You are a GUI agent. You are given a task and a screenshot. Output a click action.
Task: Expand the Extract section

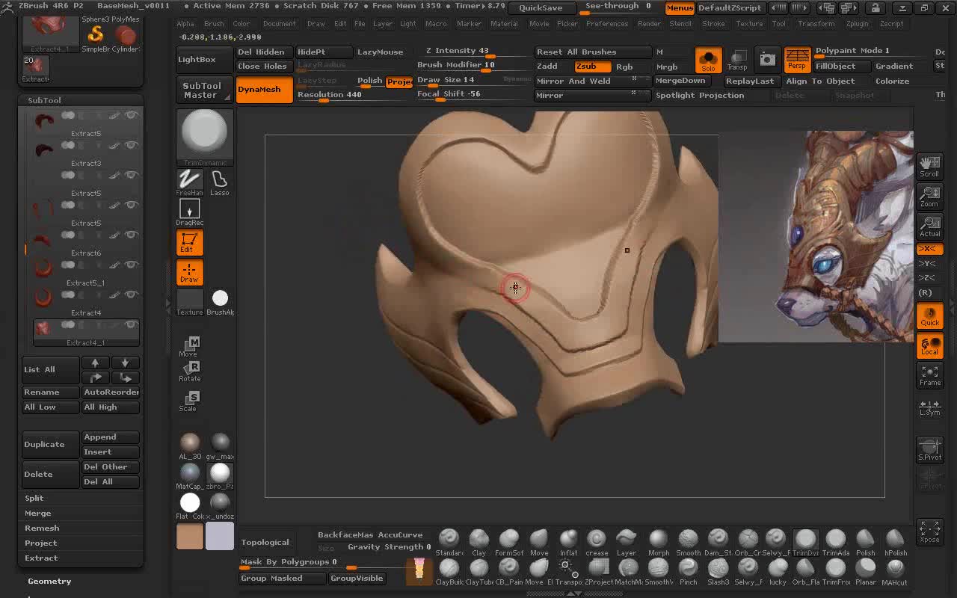pyautogui.click(x=41, y=558)
